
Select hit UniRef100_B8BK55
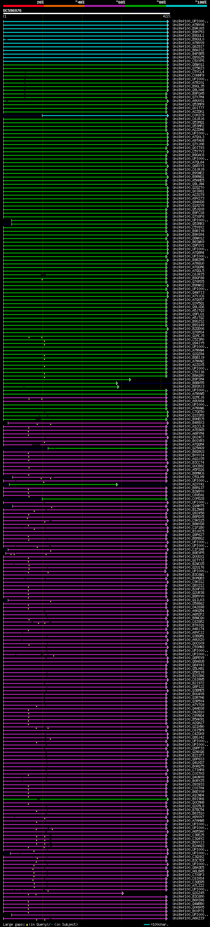tap(188, 383)
